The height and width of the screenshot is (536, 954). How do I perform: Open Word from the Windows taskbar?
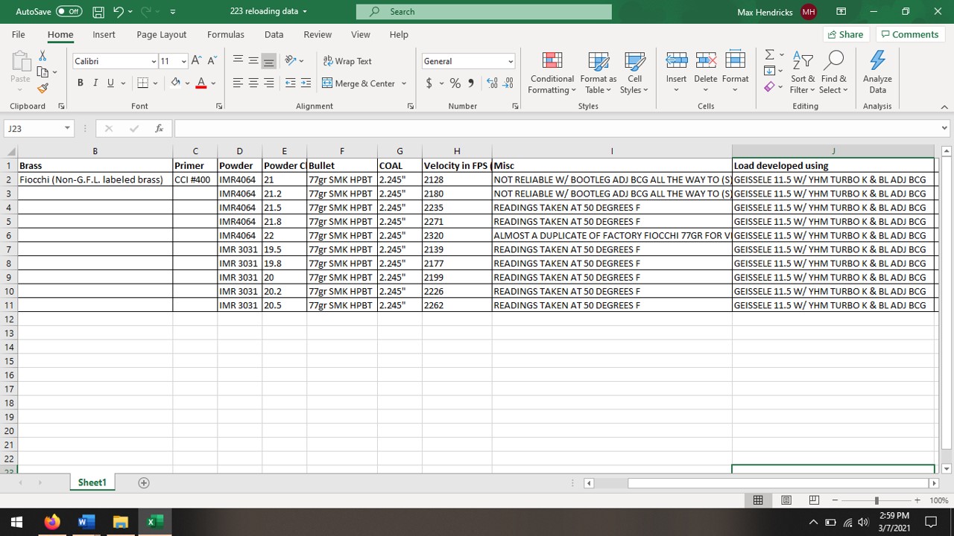86,522
